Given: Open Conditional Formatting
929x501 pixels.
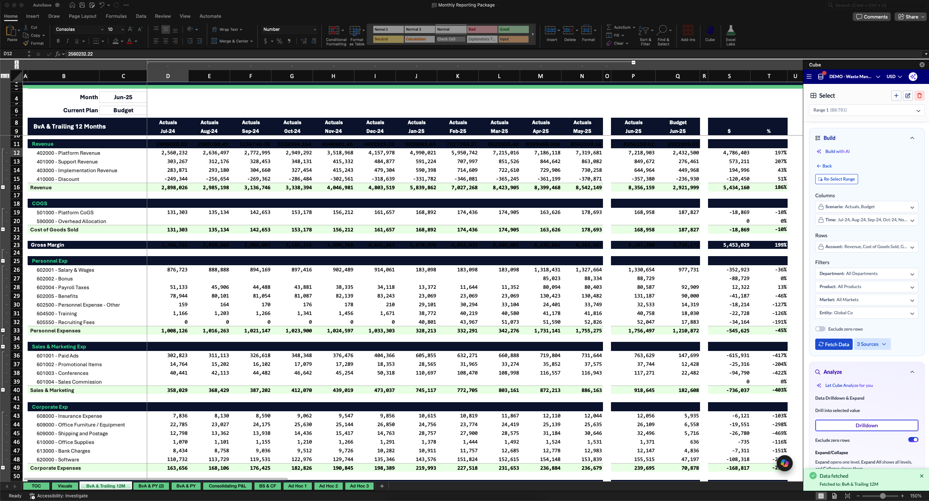Looking at the screenshot, I should click(x=336, y=36).
